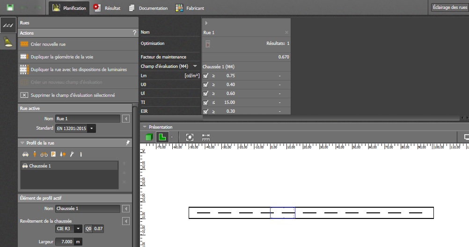Select the Luminaire tool in left sidebar
The width and height of the screenshot is (469, 247).
pyautogui.click(x=8, y=41)
